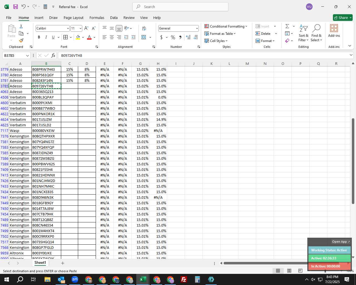Click Open App in tracker widget

[x=341, y=242]
